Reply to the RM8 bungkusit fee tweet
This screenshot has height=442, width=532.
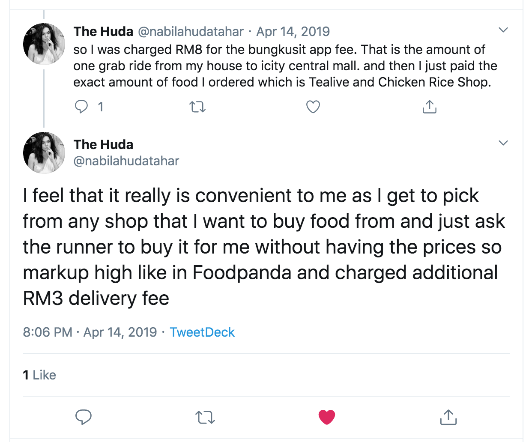pos(81,107)
